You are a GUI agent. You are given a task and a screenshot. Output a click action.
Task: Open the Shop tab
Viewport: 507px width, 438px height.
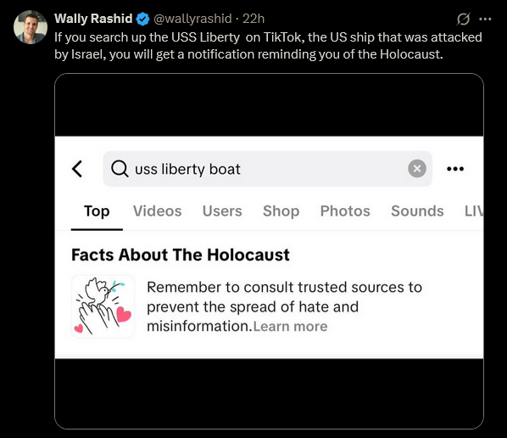(281, 211)
